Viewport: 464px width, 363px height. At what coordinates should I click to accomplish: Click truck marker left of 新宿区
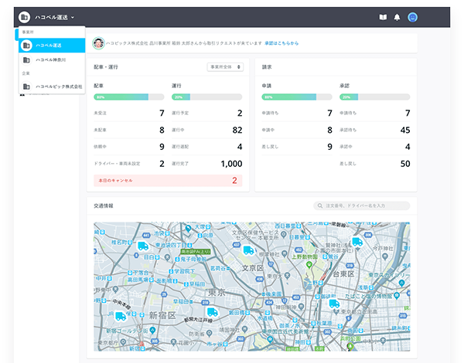click(121, 315)
